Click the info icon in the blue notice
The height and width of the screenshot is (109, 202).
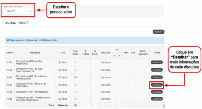8,40
